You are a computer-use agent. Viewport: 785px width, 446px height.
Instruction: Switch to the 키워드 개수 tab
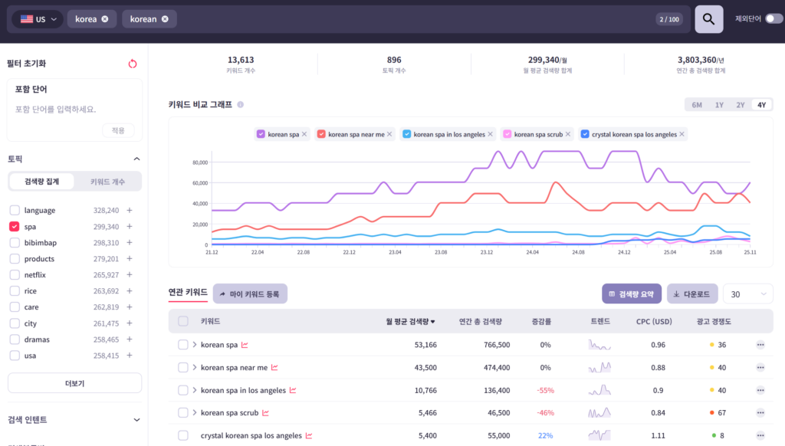pos(107,182)
